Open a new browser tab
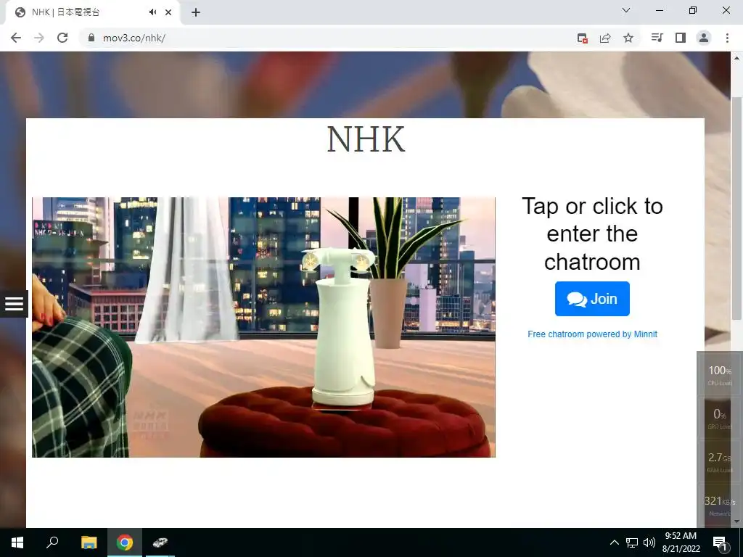 [x=196, y=12]
